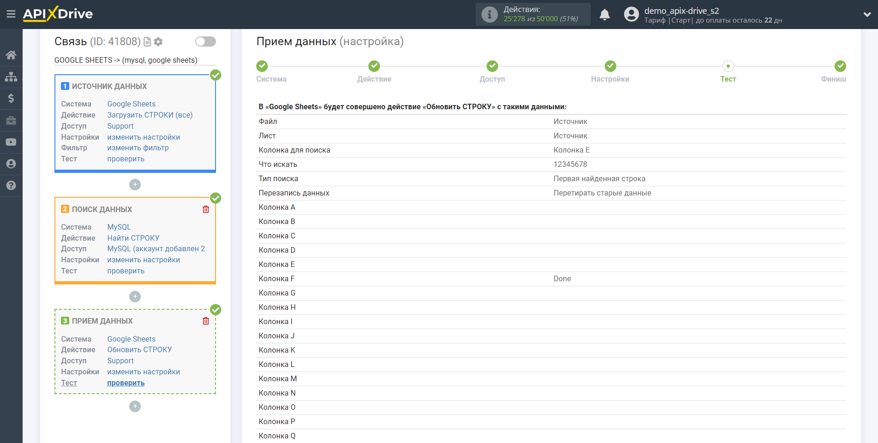The width and height of the screenshot is (878, 443).
Task: Open the hamburger menu icon
Action: 11,14
